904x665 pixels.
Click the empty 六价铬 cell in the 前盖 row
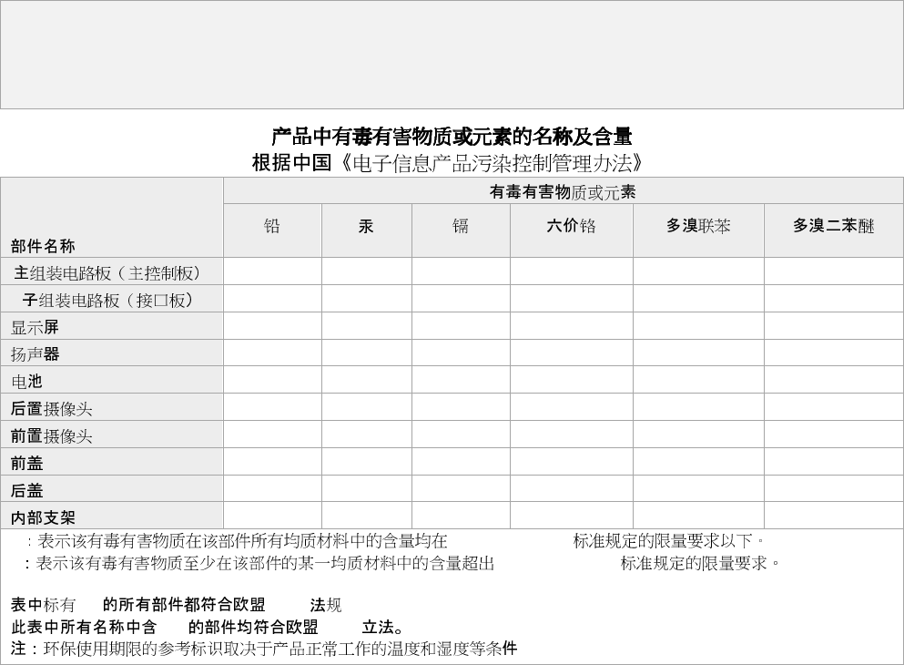point(572,462)
